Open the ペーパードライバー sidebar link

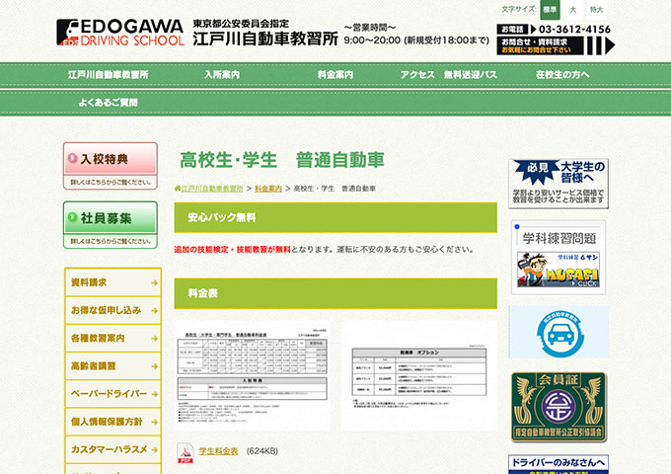tap(112, 394)
